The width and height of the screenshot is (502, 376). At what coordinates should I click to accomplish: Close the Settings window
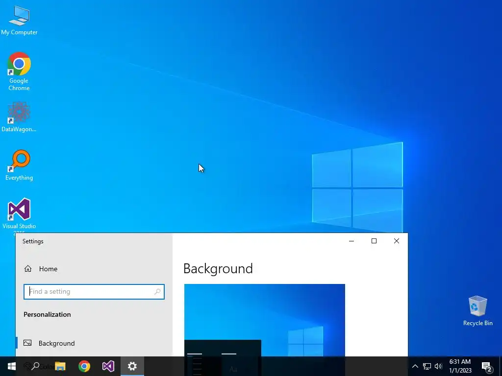click(396, 241)
